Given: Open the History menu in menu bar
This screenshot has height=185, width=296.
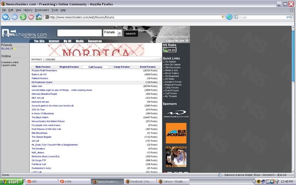Looking at the screenshot, I should [x=28, y=10].
